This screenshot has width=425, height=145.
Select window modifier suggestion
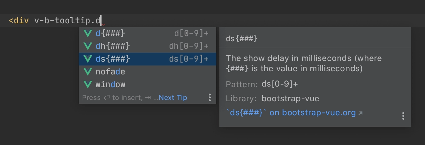[x=148, y=85]
